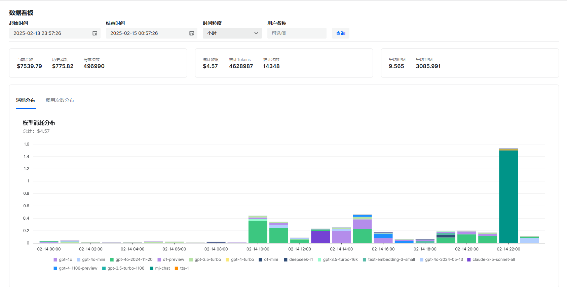Click the gpt-4o-2024-11-20 green legend swatch

[x=112, y=260]
